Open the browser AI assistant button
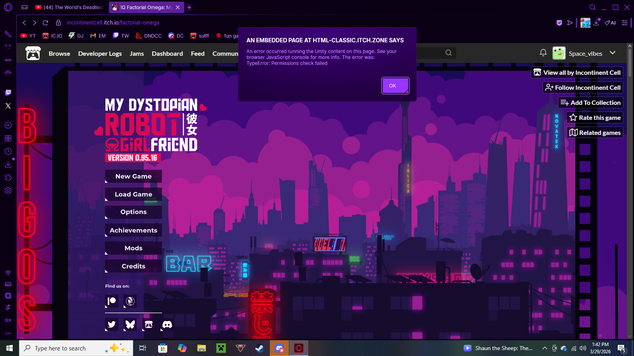 click(x=610, y=23)
